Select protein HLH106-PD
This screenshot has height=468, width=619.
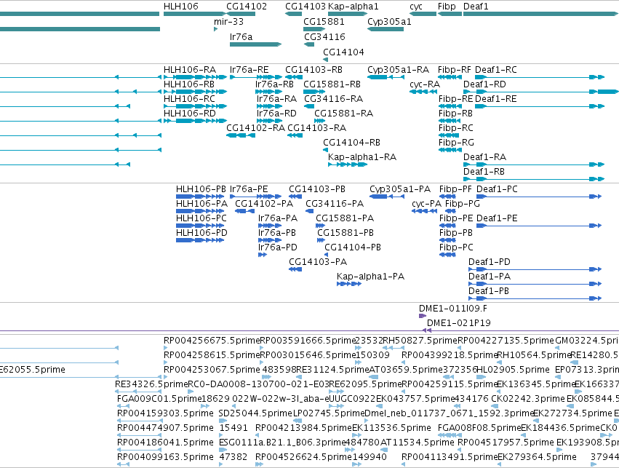[201, 233]
